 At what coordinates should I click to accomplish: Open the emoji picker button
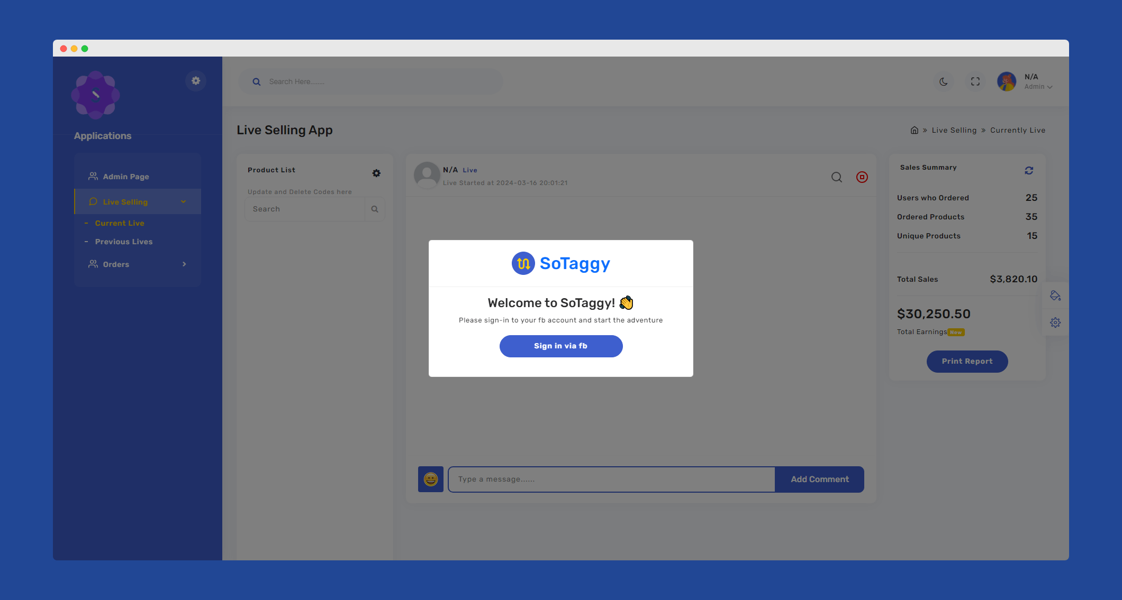tap(431, 479)
